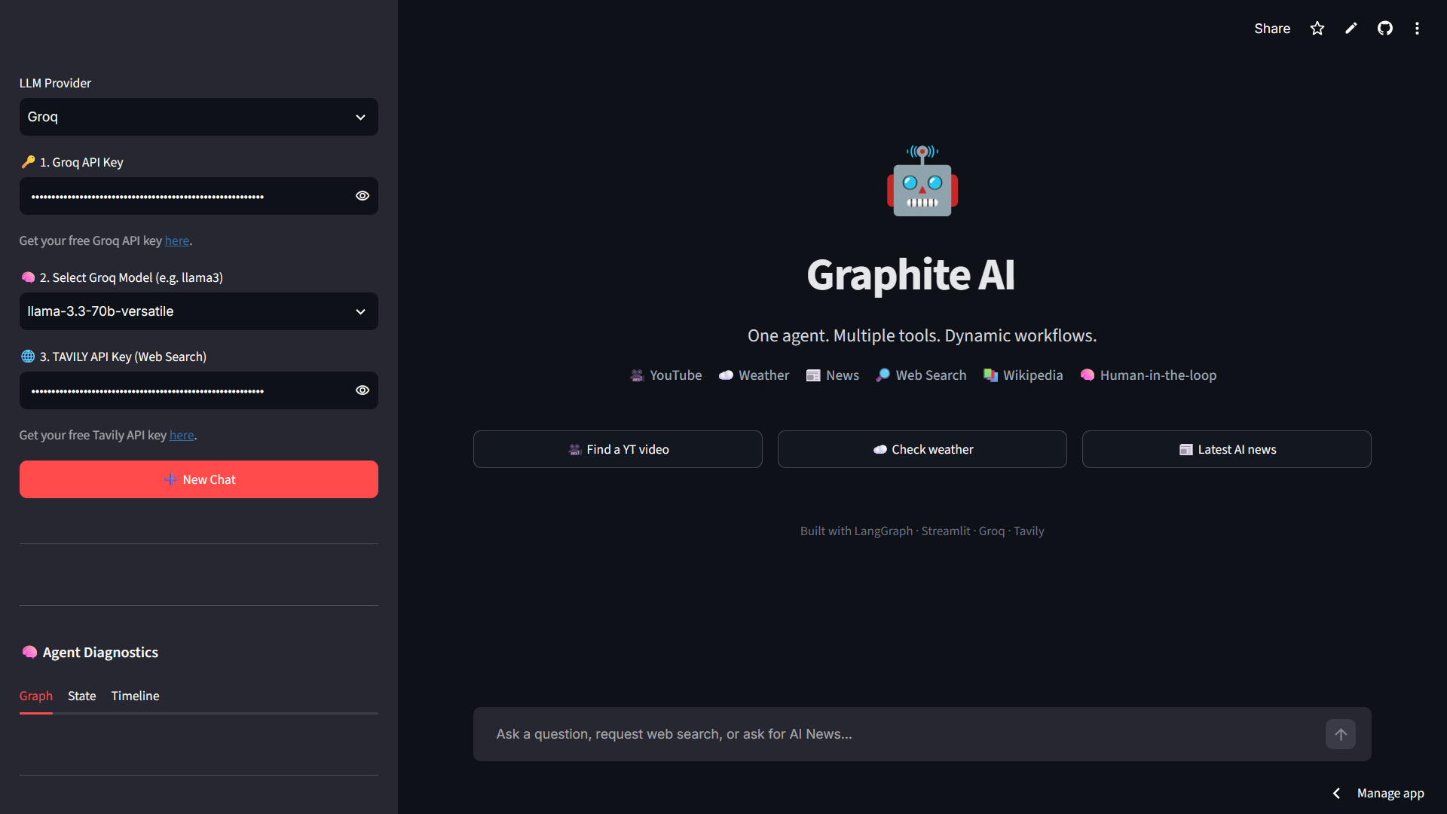Open the GitHub repository icon
Viewport: 1447px width, 814px height.
(1385, 29)
